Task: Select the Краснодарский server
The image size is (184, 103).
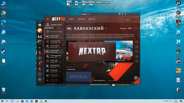Action: 54,56
